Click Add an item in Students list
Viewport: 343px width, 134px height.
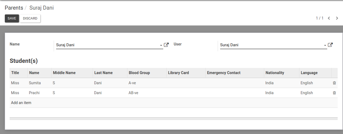pos(21,103)
